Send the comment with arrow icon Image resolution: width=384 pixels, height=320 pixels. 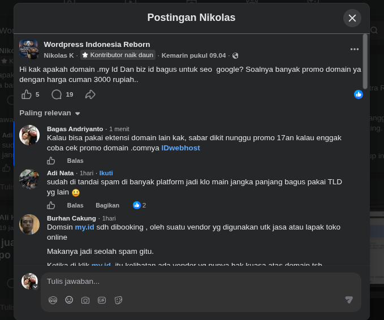point(349,300)
